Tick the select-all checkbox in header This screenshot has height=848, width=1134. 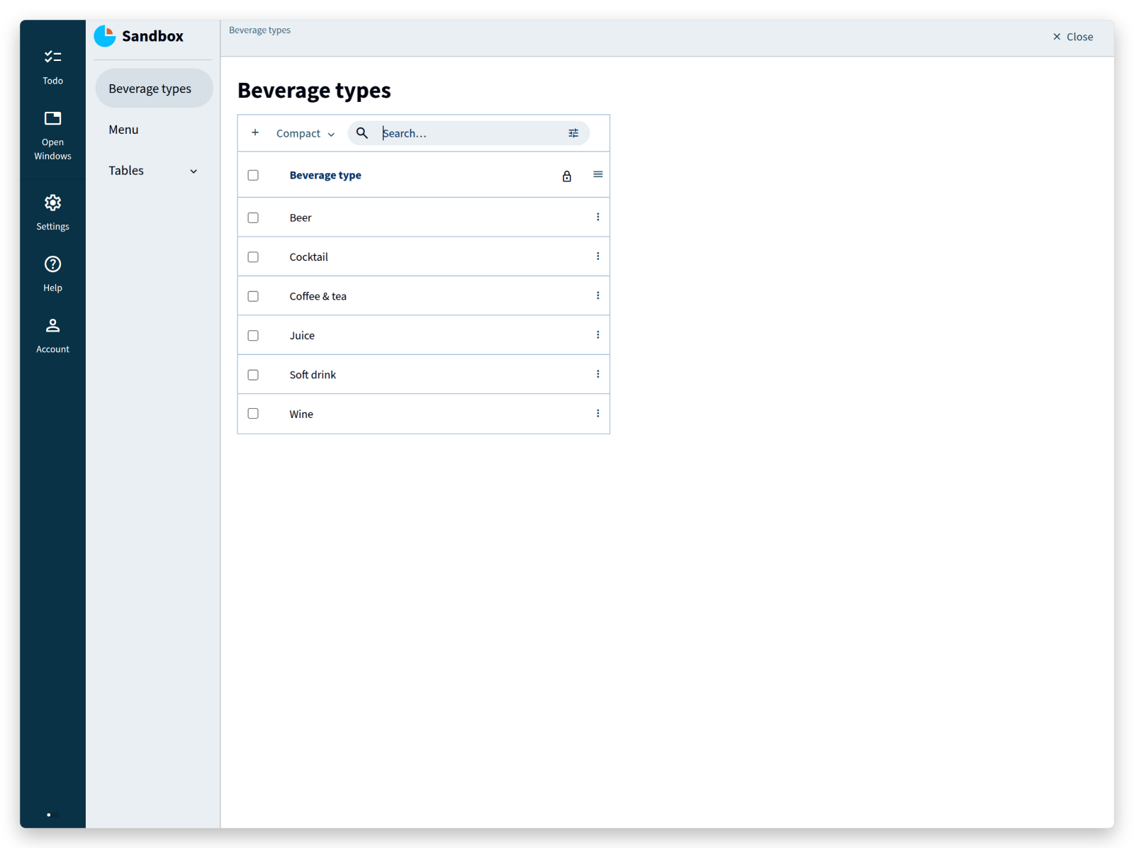tap(253, 175)
